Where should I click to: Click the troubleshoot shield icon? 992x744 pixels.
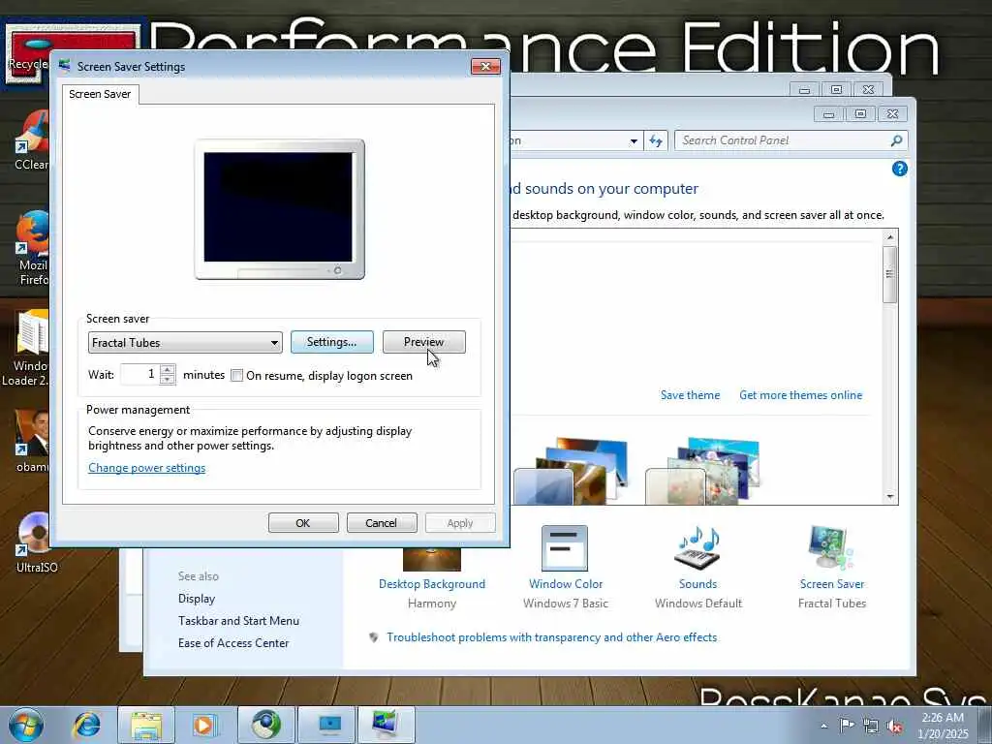[x=373, y=637]
